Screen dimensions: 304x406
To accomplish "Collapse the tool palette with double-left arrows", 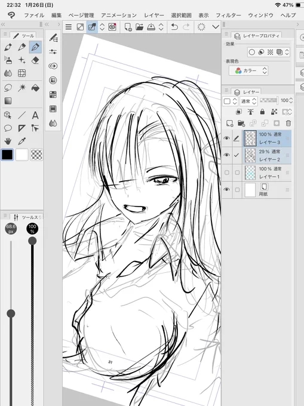I will coord(3,24).
